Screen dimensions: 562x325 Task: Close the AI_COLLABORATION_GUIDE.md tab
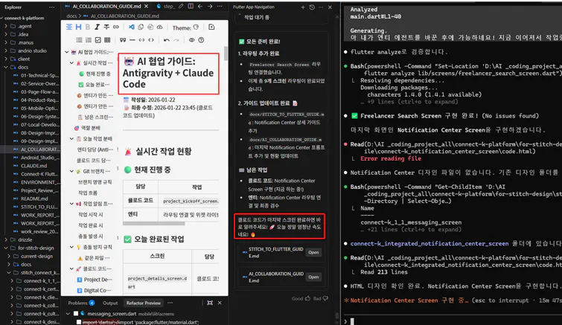click(146, 6)
